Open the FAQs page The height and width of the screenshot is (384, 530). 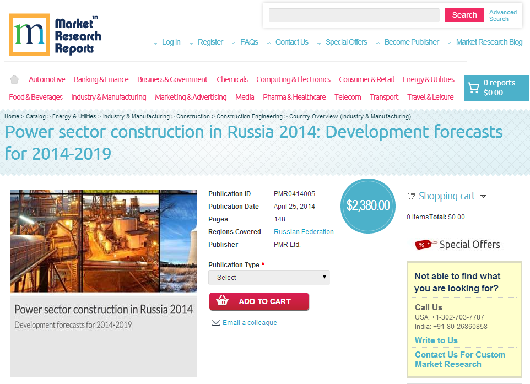click(x=249, y=42)
